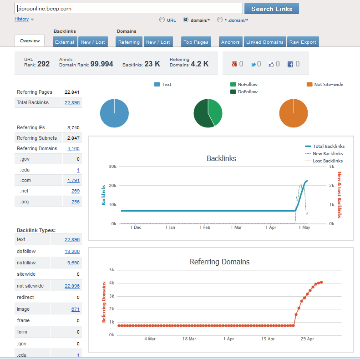Click the Referring IPs 3,740 value
The width and height of the screenshot is (360, 359).
pyautogui.click(x=73, y=127)
